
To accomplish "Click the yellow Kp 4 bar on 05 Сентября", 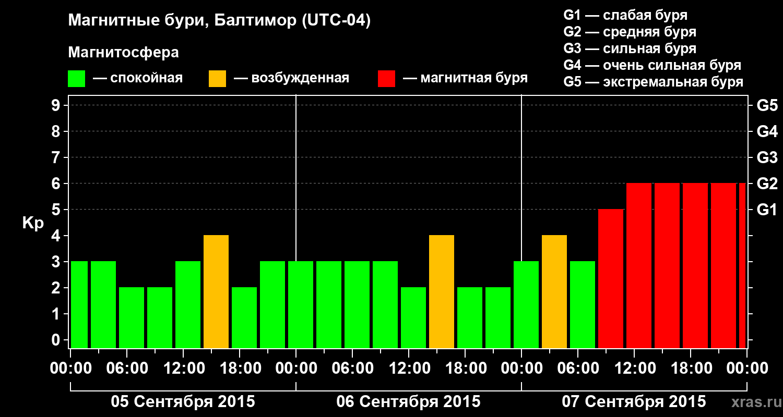I will point(216,291).
